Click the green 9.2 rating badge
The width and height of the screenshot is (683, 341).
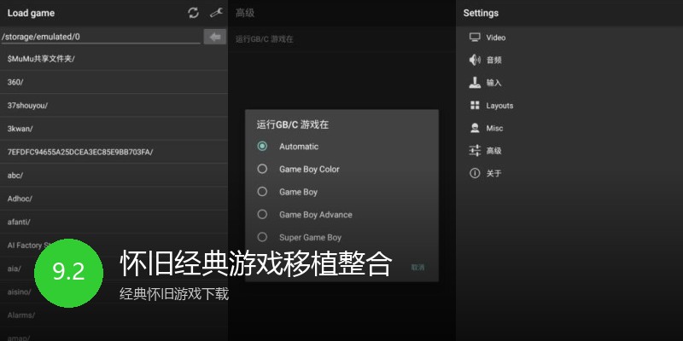[68, 273]
